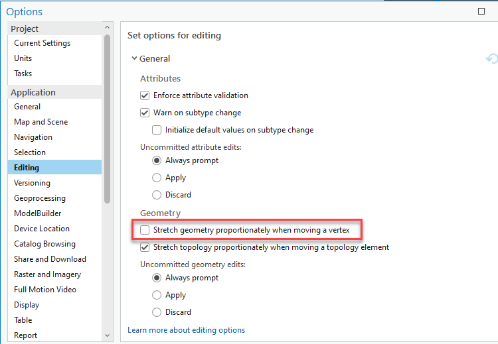Viewport: 498px width, 344px height.
Task: Click the reset General section arrow icon
Action: pos(491,59)
